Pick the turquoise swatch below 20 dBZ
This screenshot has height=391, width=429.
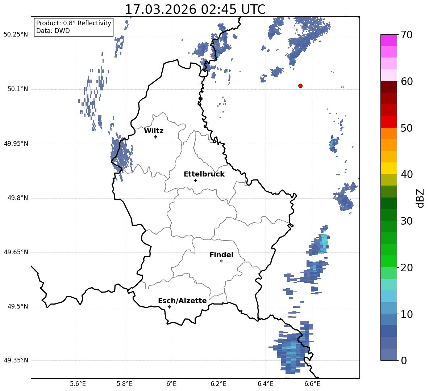(388, 285)
